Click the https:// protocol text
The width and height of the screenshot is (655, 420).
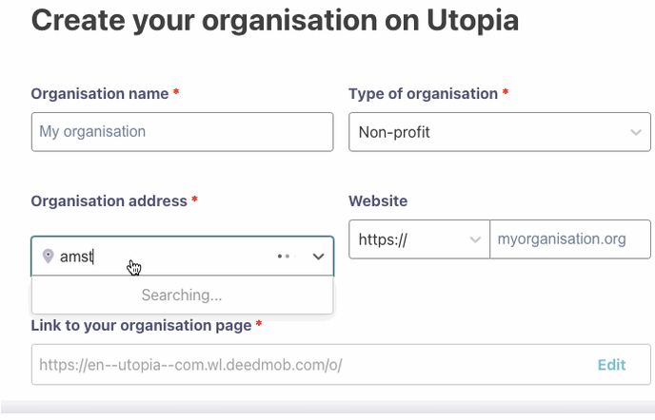click(x=383, y=240)
